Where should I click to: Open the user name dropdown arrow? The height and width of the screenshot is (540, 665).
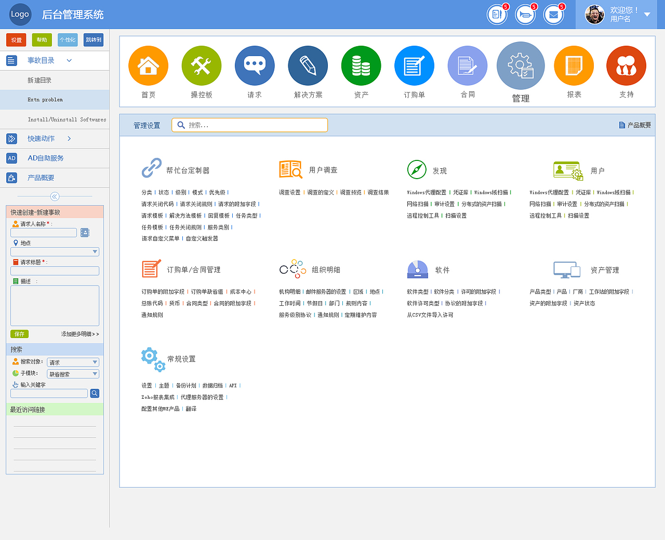[x=647, y=15]
